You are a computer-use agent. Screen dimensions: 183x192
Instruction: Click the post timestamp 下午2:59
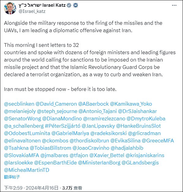pyautogui.click(x=13, y=188)
